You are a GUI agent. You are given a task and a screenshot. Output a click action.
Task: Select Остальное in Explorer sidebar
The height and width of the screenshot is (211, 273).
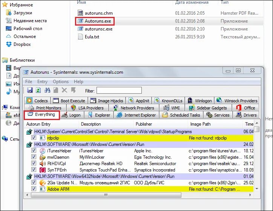click(x=25, y=36)
